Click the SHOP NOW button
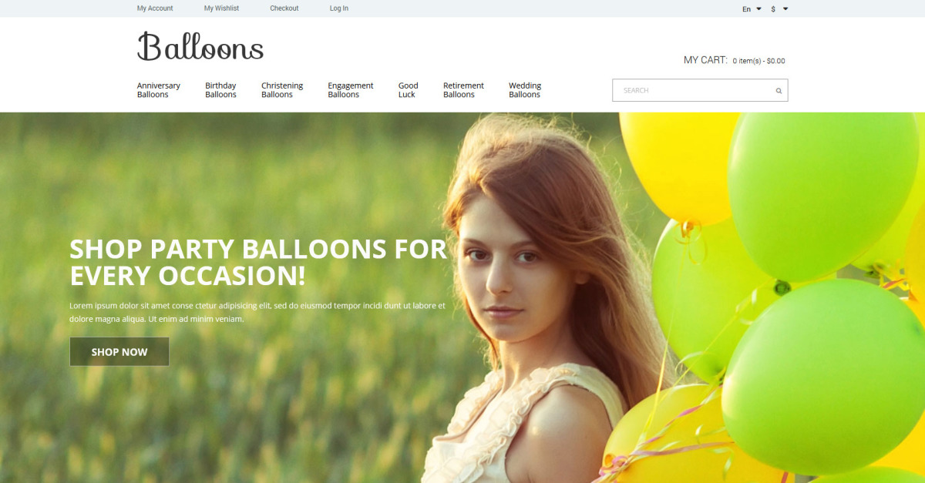This screenshot has width=925, height=483. (119, 351)
